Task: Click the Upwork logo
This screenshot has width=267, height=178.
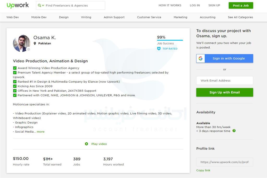Action: click(17, 5)
